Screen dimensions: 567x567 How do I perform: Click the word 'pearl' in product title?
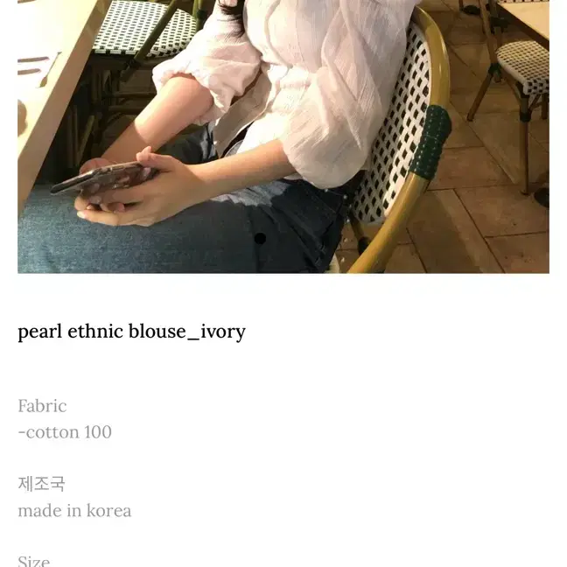pos(39,332)
